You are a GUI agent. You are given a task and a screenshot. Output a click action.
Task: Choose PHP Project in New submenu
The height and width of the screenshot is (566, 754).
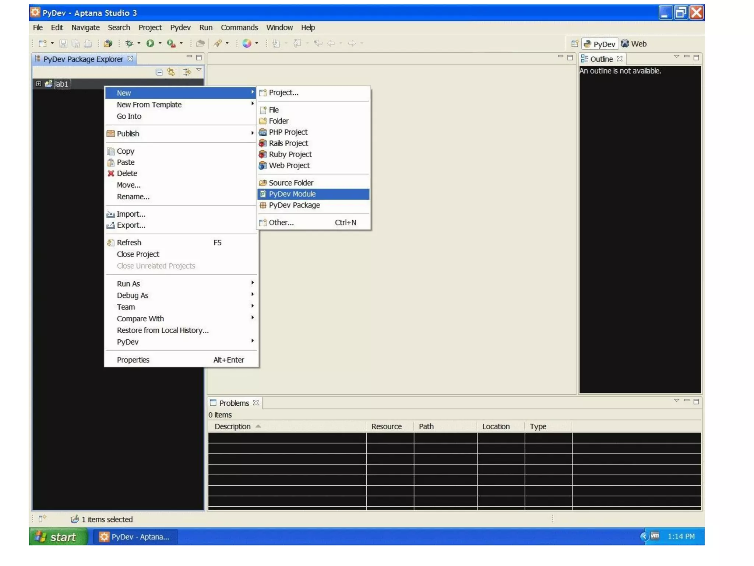[x=313, y=132]
